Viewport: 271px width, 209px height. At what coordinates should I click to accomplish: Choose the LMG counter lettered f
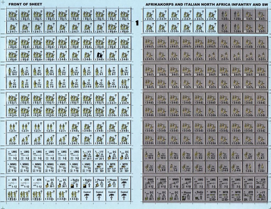pyautogui.click(x=75, y=155)
